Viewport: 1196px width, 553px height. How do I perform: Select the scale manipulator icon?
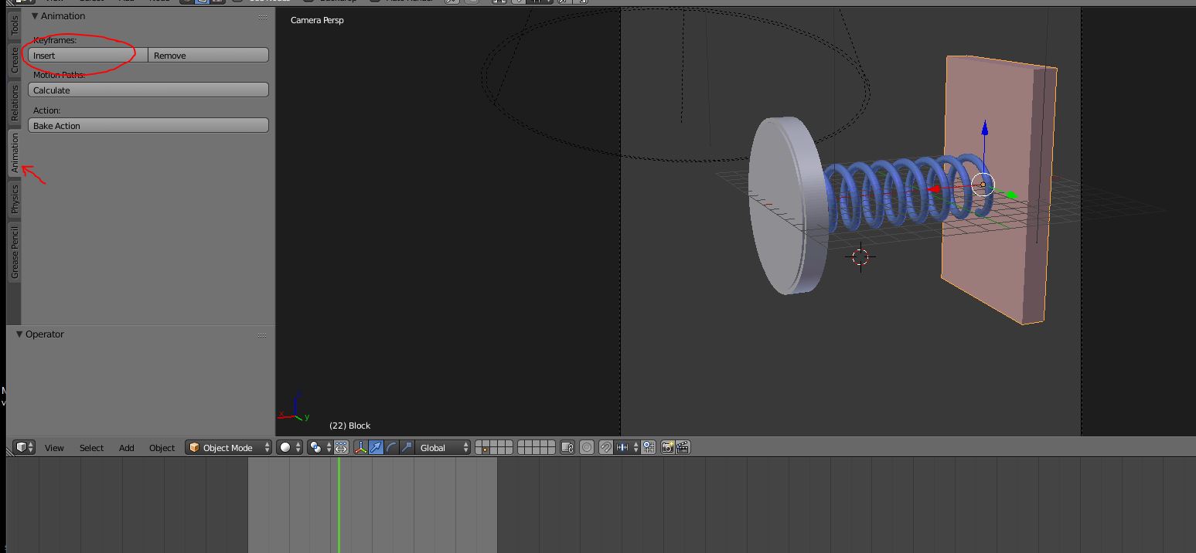(x=407, y=448)
